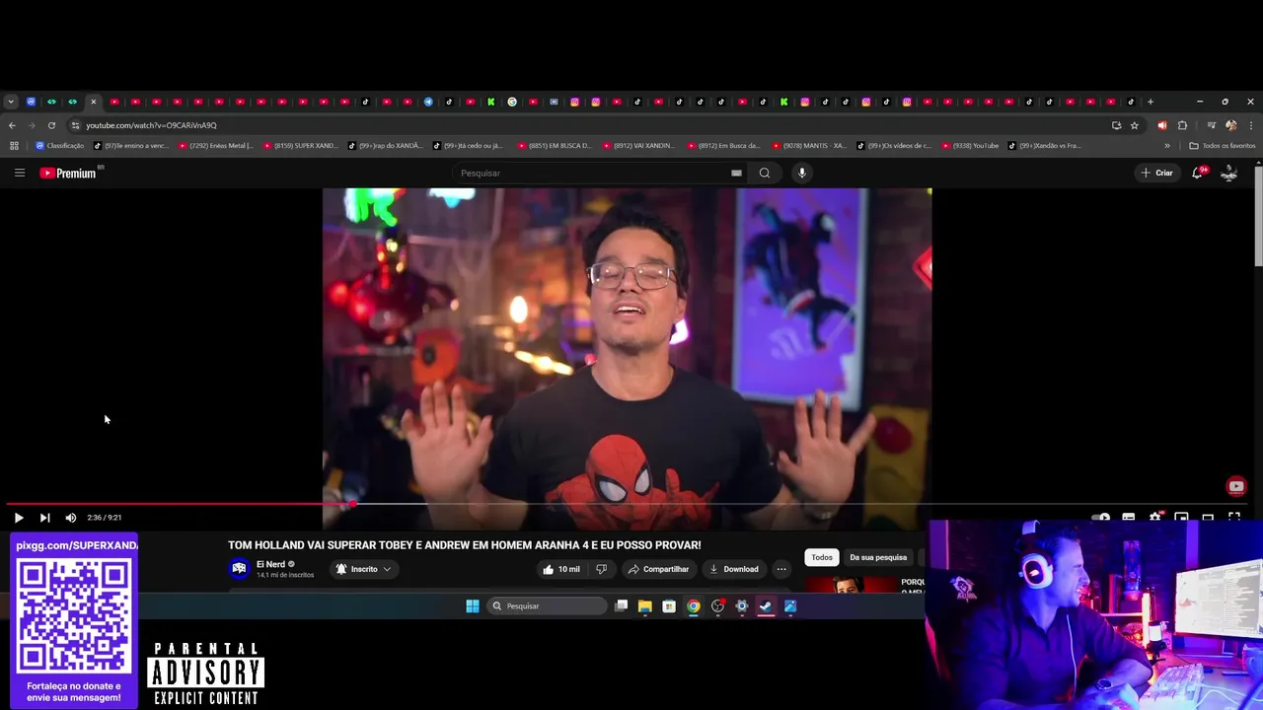This screenshot has height=710, width=1263.
Task: Click the youtube.com address bar URL
Action: (151, 125)
